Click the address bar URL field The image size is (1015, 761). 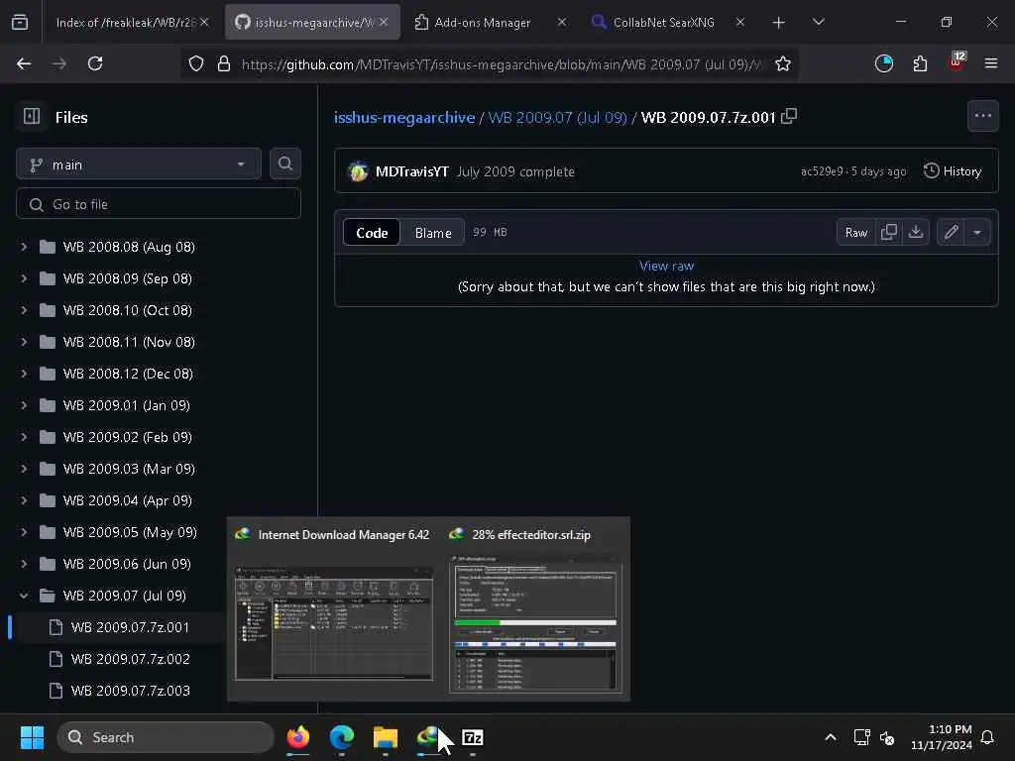pos(501,64)
